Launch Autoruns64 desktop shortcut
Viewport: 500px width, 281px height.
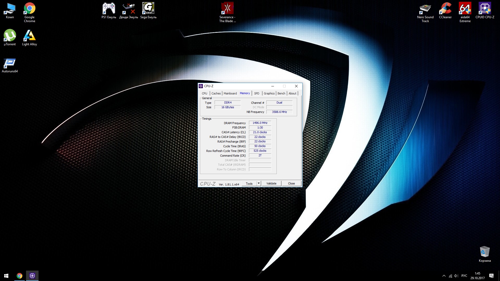coord(10,63)
